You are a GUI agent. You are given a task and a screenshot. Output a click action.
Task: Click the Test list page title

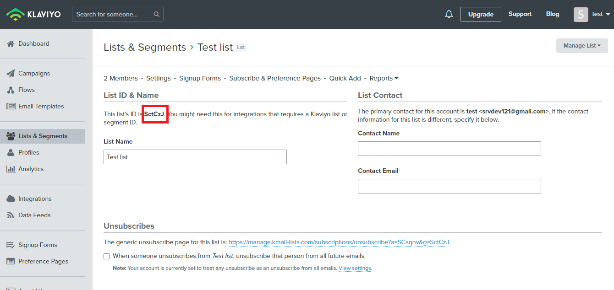click(215, 48)
